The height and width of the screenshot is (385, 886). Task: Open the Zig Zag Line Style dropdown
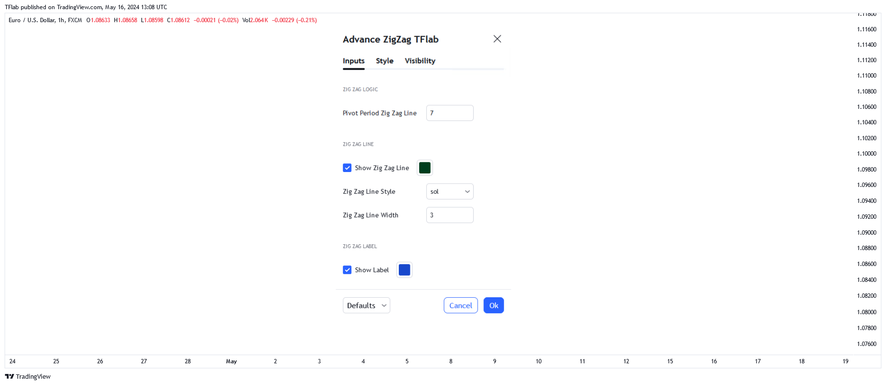click(450, 191)
